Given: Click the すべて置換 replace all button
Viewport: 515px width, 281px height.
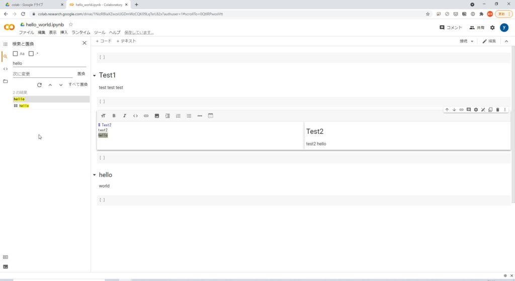Looking at the screenshot, I should [x=78, y=84].
